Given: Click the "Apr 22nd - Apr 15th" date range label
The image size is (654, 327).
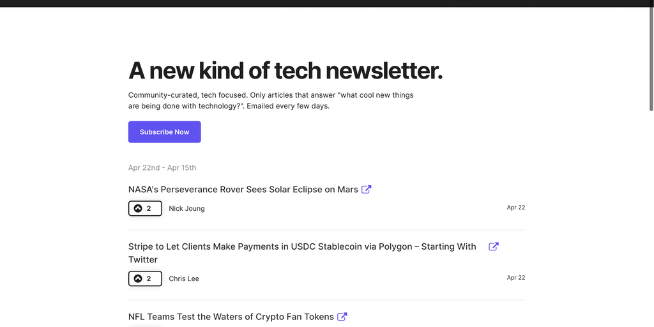Looking at the screenshot, I should coord(162,168).
